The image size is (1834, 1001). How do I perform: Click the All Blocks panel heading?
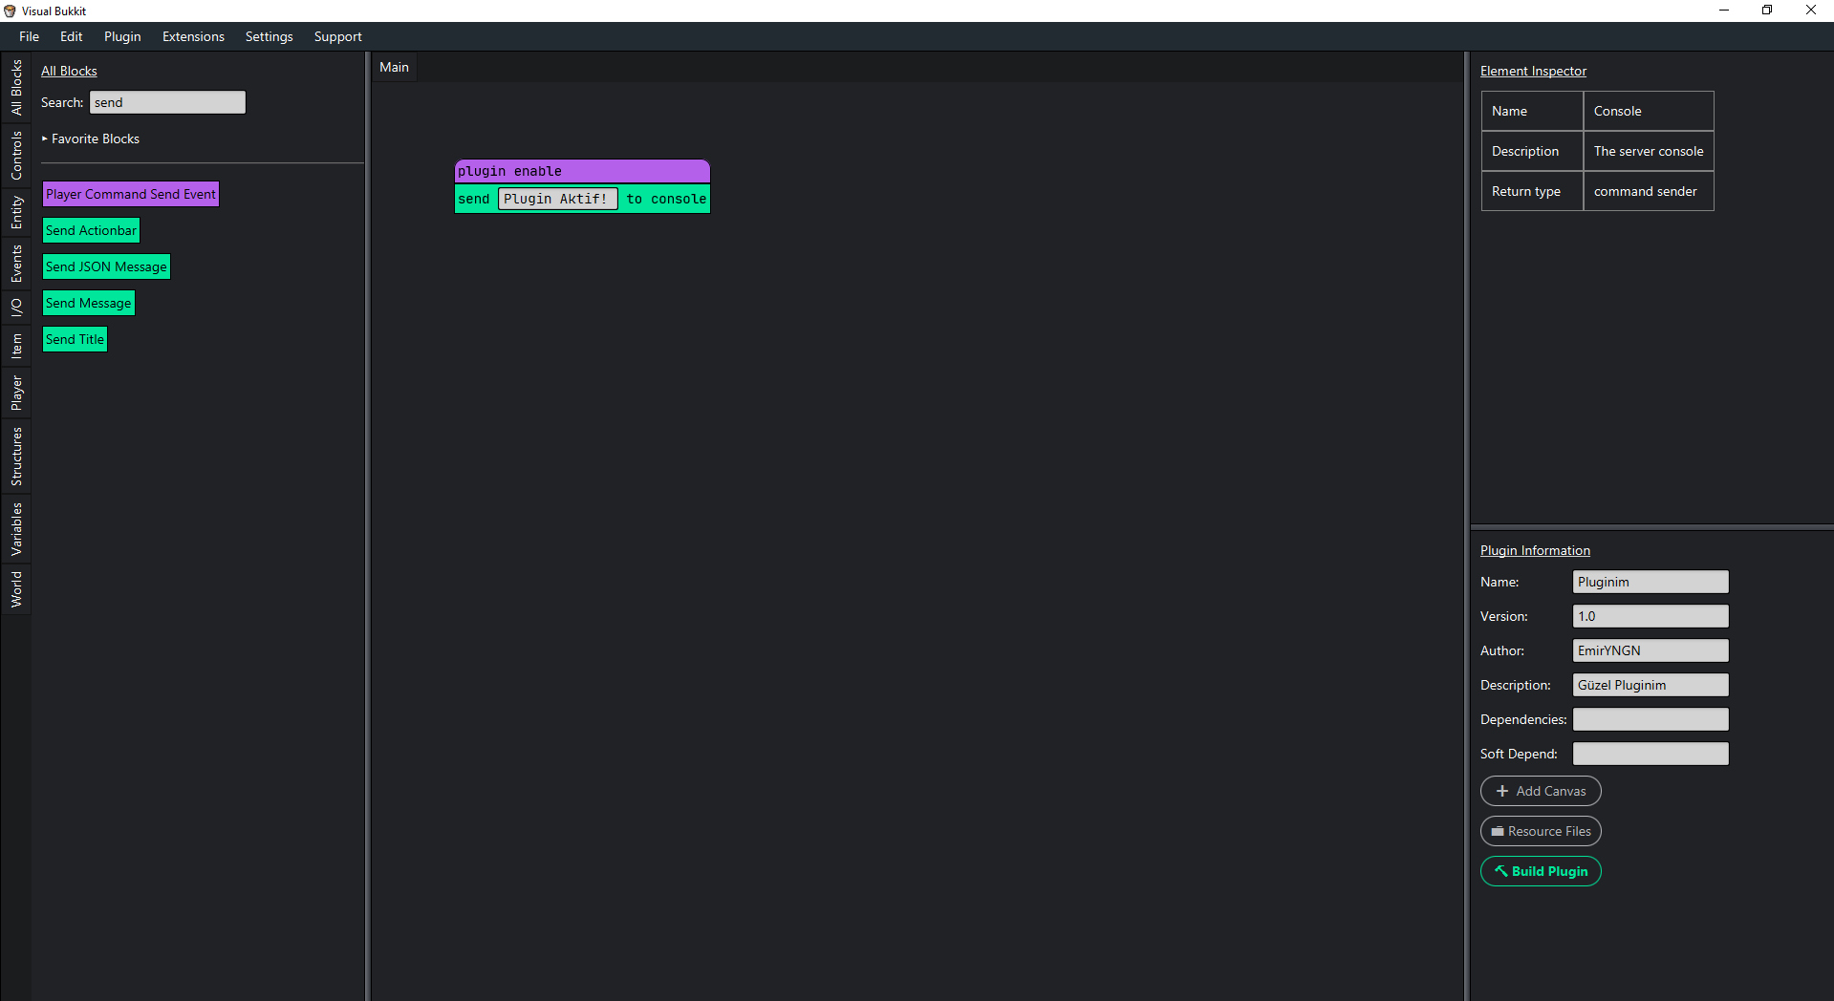[69, 71]
